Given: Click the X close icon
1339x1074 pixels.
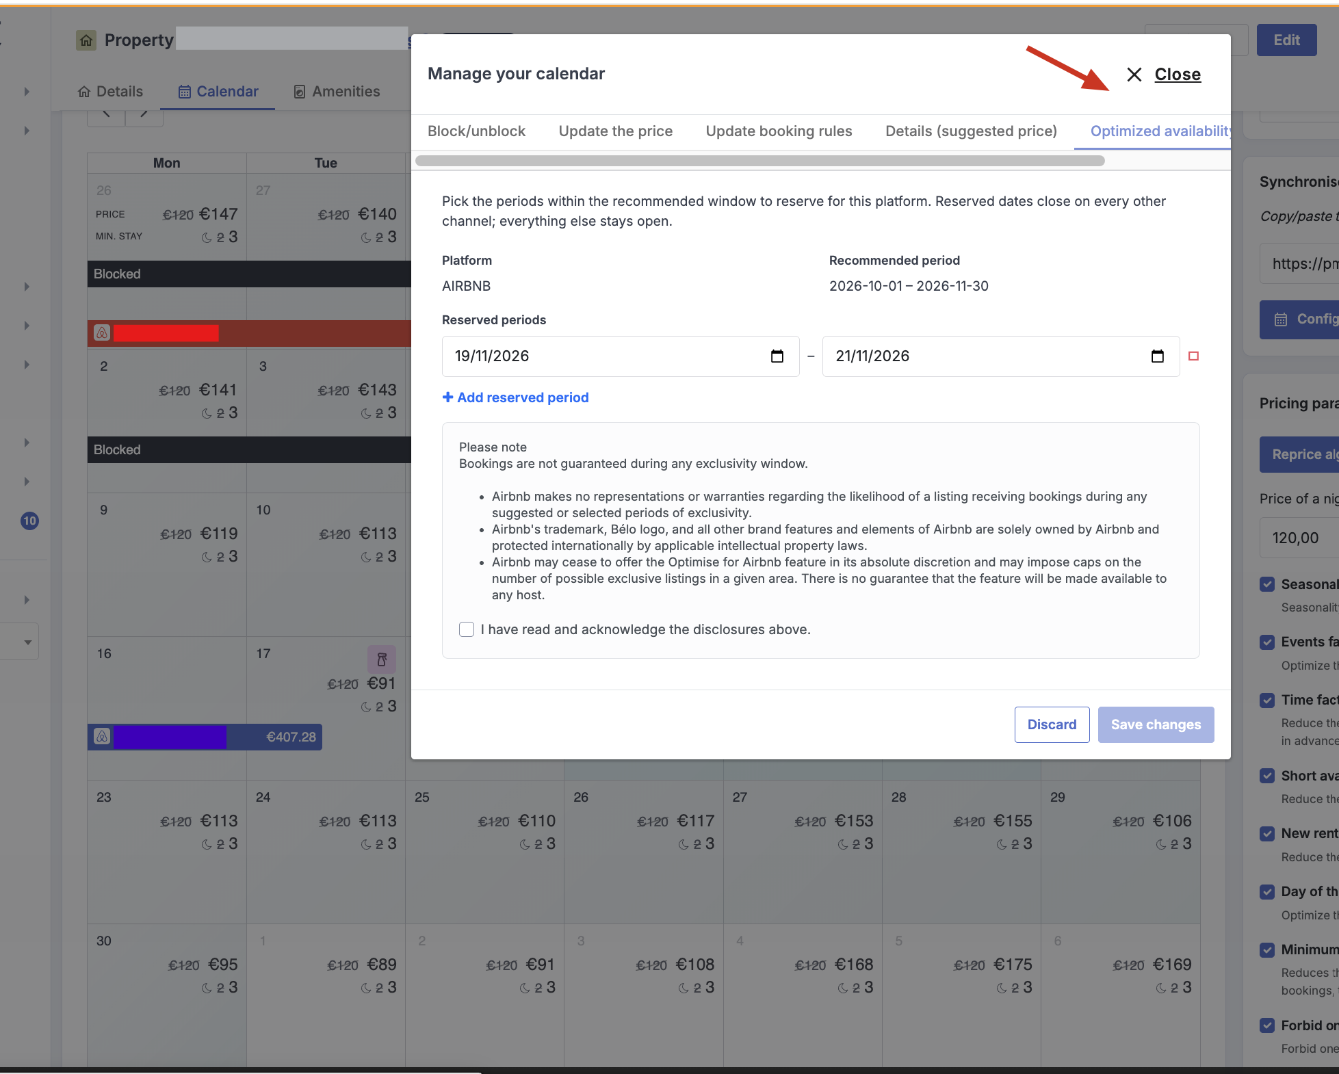Looking at the screenshot, I should click(1134, 75).
